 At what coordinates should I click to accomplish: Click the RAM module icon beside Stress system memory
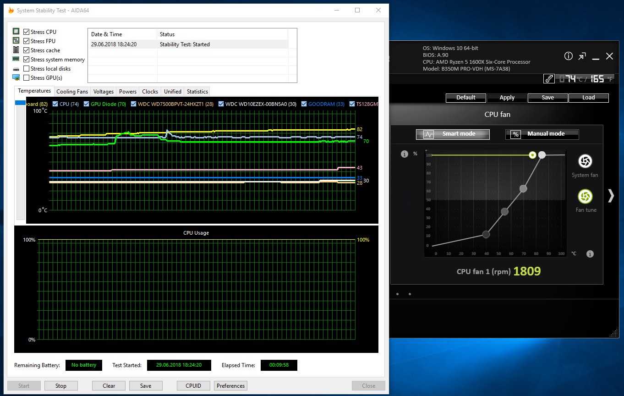point(16,59)
